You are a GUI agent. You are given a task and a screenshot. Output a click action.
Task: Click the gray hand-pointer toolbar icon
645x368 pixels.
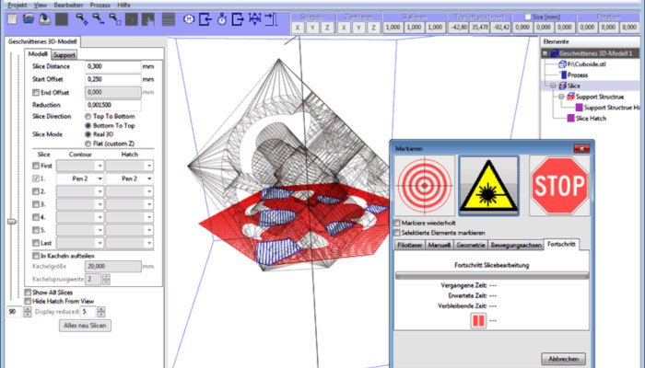pos(147,19)
